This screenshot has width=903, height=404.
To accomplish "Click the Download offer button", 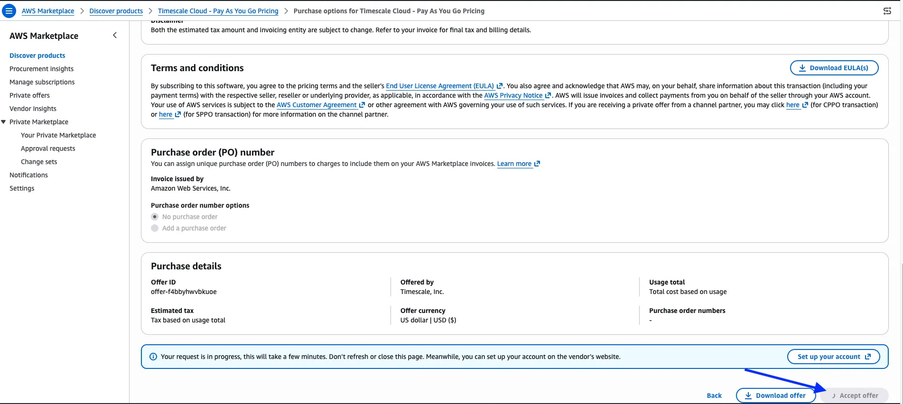I will pyautogui.click(x=776, y=395).
